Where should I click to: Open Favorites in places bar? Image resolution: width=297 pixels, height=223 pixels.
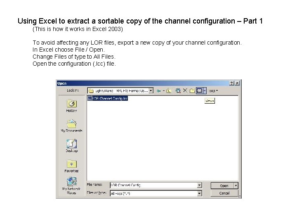pos(71,166)
